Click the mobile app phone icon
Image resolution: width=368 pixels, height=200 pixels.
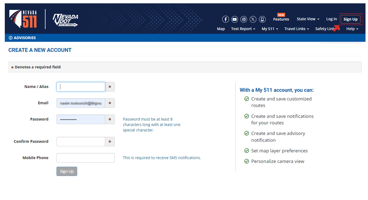[262, 19]
